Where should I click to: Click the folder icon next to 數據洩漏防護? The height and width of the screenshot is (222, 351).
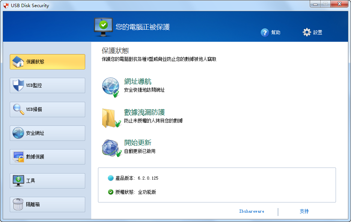tap(111, 118)
